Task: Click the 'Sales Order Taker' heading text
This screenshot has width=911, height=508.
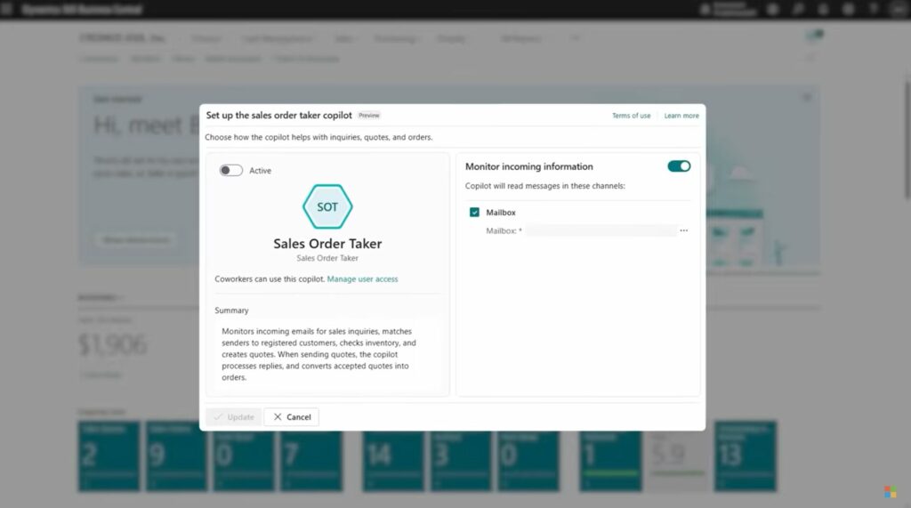Action: [327, 244]
